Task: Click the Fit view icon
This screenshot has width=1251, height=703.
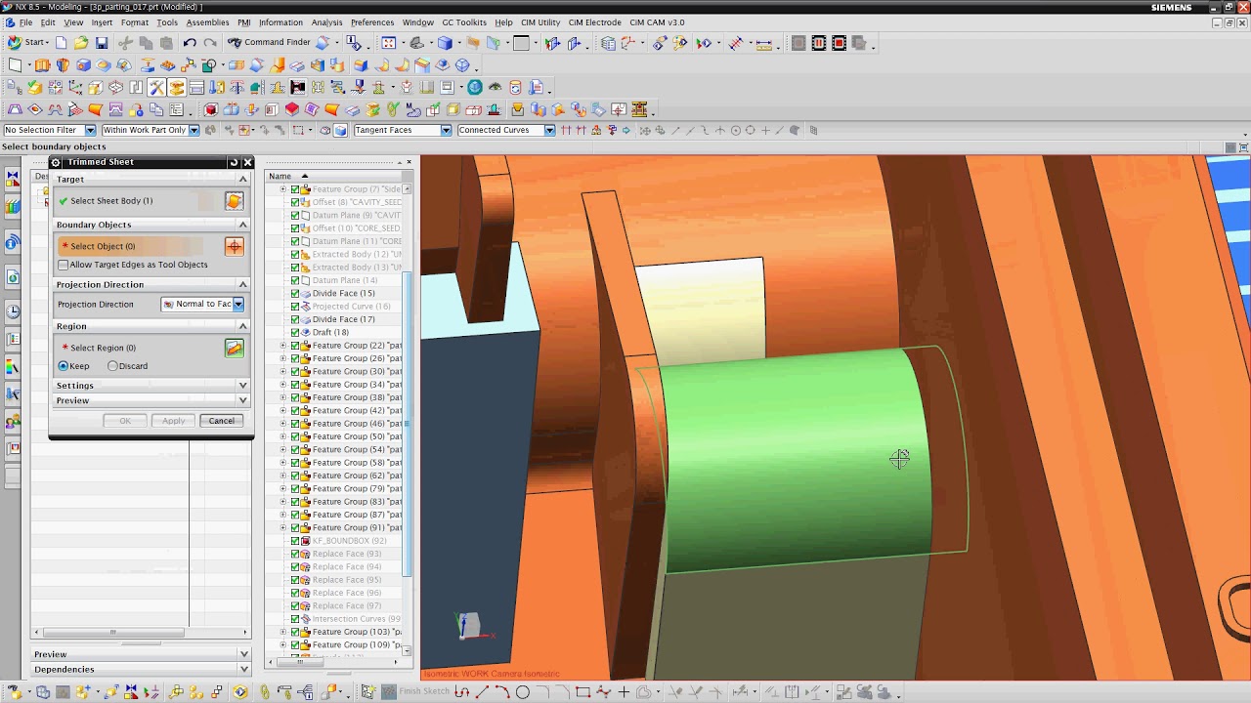Action: click(389, 43)
